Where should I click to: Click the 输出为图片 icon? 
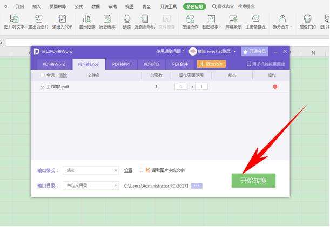pos(38,19)
